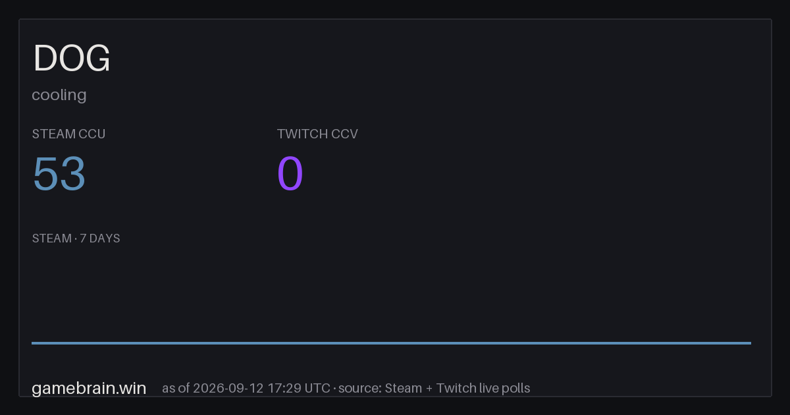
Task: Click the empty chart area above the trend line
Action: [x=391, y=293]
